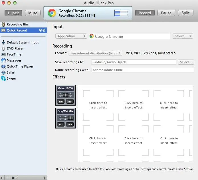Click the Recording Bin icon in sidebar
Image resolution: width=198 pixels, height=180 pixels.
tap(3, 24)
